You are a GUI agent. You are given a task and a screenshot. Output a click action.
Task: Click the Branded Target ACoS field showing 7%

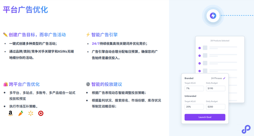[194, 88]
